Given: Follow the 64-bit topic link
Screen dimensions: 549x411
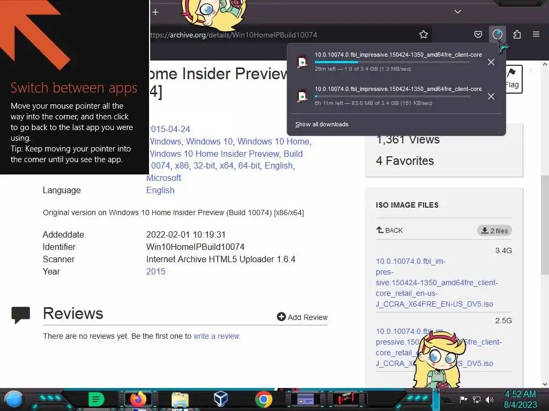Looking at the screenshot, I should coord(249,166).
